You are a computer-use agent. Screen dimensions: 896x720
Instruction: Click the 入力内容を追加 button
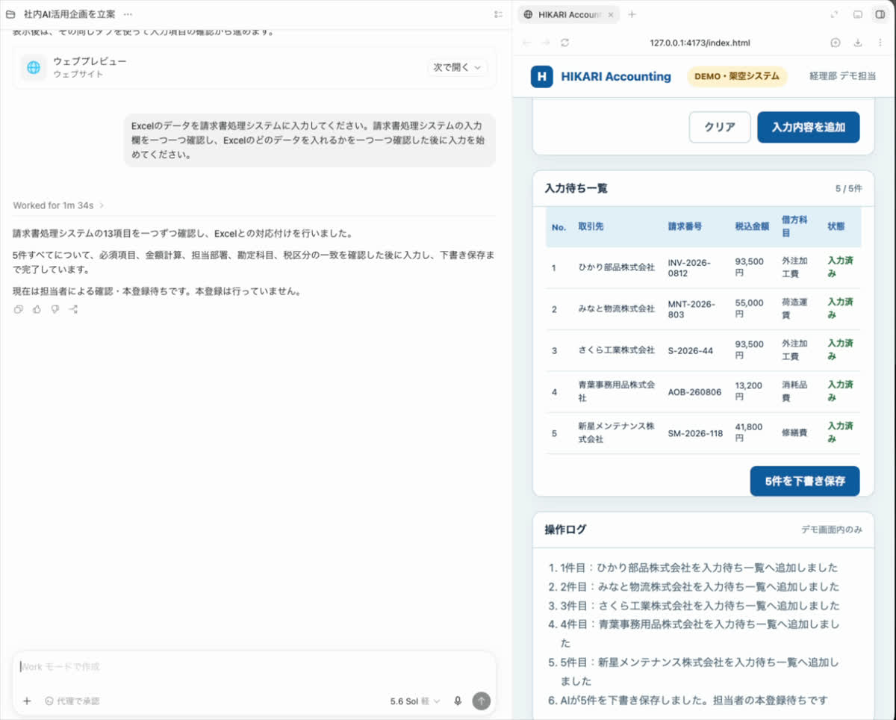click(x=809, y=127)
